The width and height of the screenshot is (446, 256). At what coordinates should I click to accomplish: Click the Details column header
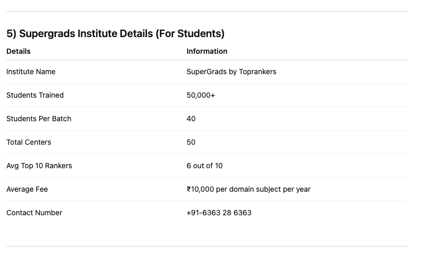coord(18,51)
